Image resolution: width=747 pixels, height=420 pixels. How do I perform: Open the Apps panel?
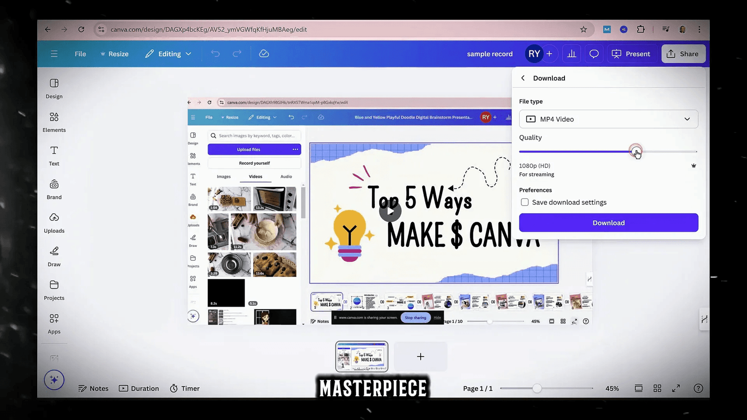(x=54, y=323)
